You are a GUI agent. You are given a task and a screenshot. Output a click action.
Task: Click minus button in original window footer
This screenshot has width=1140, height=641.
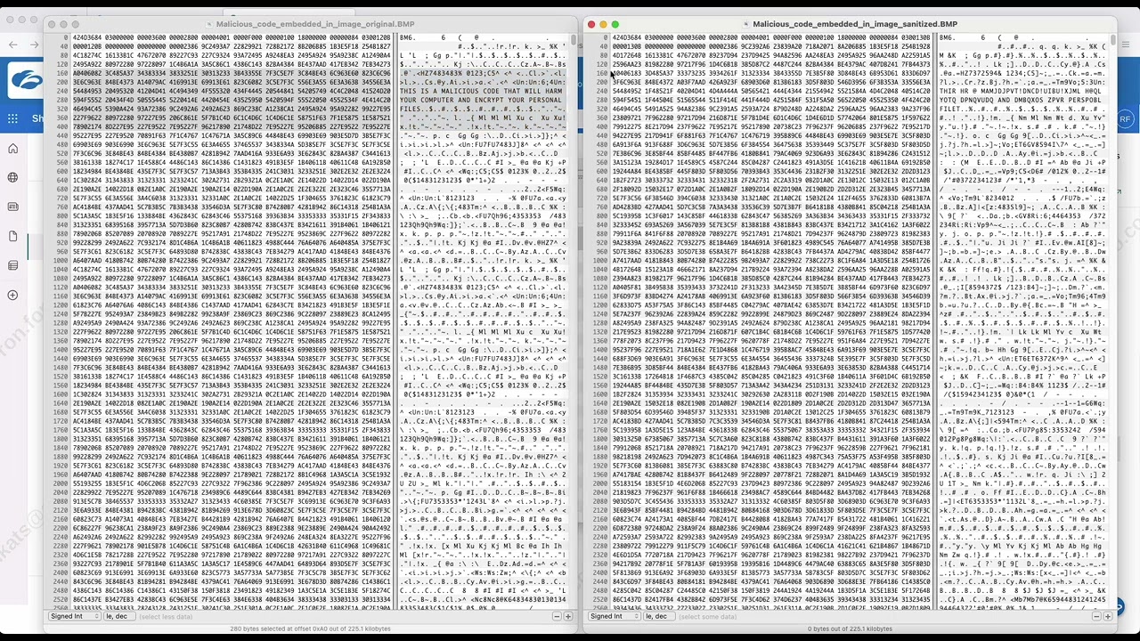pos(557,616)
